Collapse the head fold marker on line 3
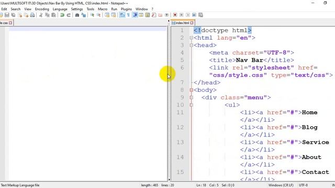 [x=192, y=45]
